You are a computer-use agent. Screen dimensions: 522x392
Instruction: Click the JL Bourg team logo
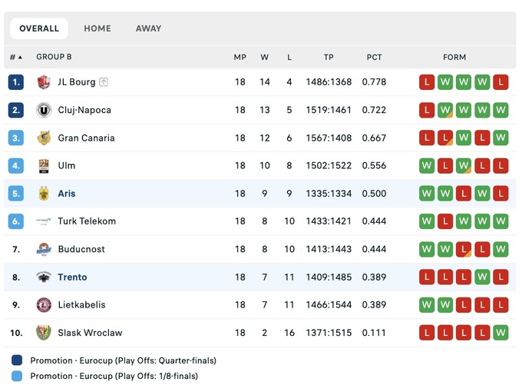44,82
